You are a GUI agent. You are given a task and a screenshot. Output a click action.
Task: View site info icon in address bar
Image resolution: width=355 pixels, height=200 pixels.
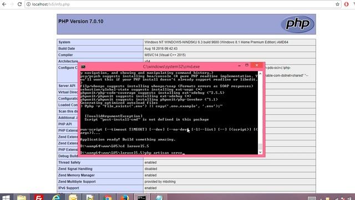pos(28,4)
